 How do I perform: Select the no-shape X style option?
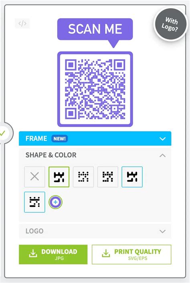pos(34,177)
